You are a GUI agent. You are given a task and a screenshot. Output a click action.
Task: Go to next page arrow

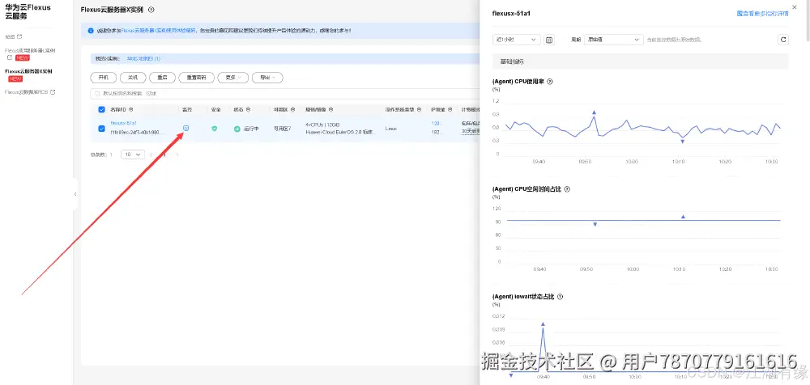click(x=177, y=154)
